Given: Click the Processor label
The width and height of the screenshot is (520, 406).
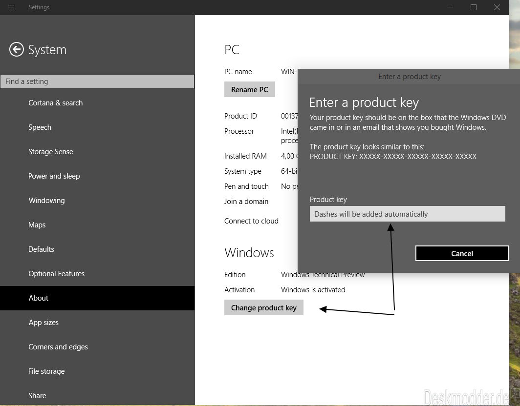Looking at the screenshot, I should point(239,131).
